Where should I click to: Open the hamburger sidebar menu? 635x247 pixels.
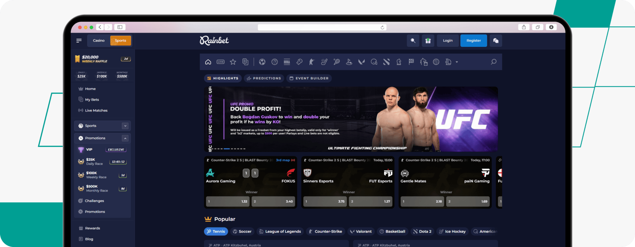click(x=79, y=41)
